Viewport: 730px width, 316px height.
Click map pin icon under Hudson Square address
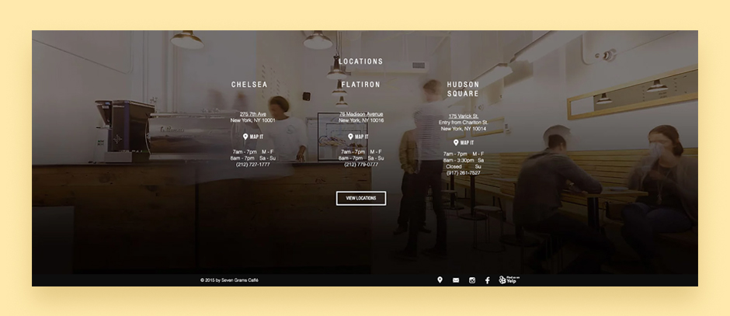pyautogui.click(x=456, y=143)
